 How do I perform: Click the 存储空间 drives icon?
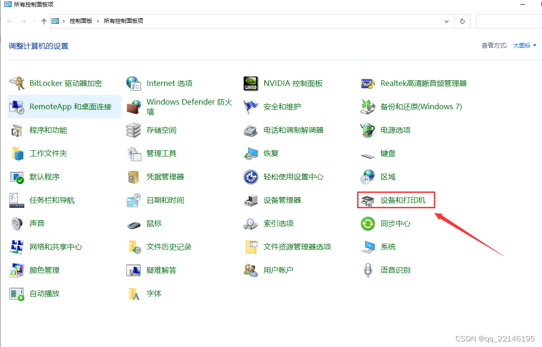click(x=134, y=130)
